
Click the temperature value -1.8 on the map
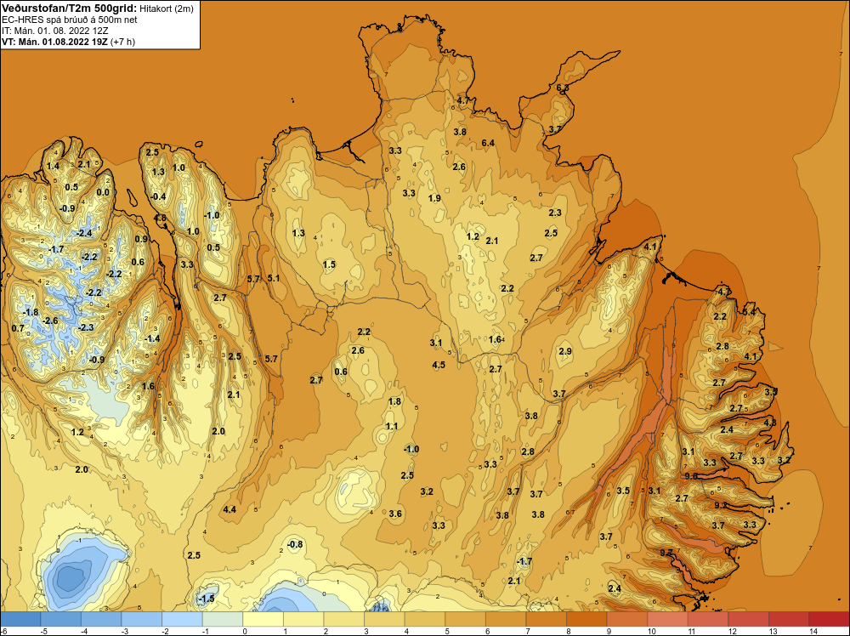31,312
